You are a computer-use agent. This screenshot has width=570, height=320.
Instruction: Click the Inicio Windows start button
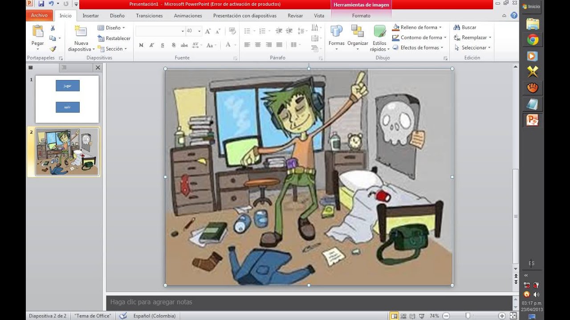(531, 7)
